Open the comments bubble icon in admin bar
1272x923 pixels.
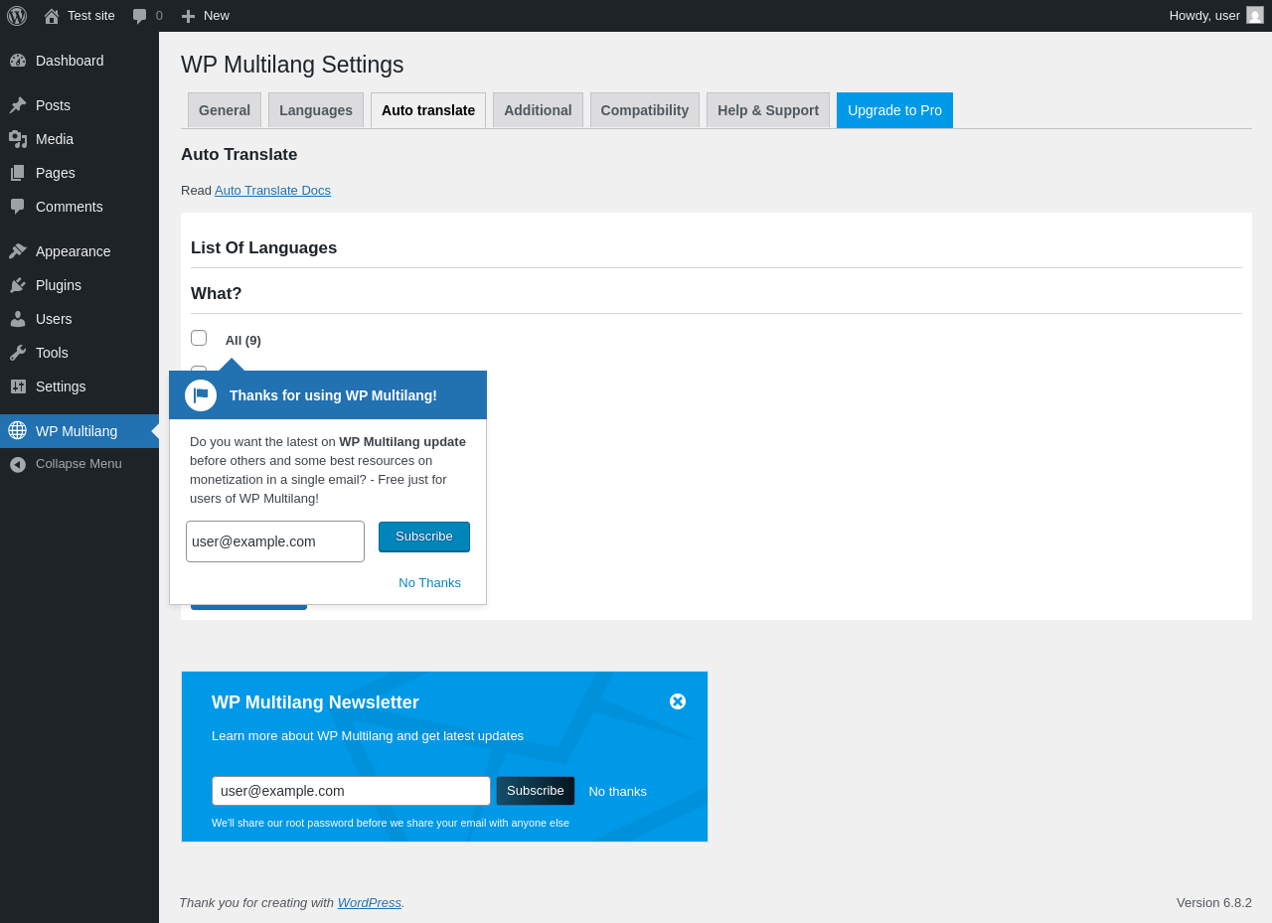pyautogui.click(x=140, y=16)
